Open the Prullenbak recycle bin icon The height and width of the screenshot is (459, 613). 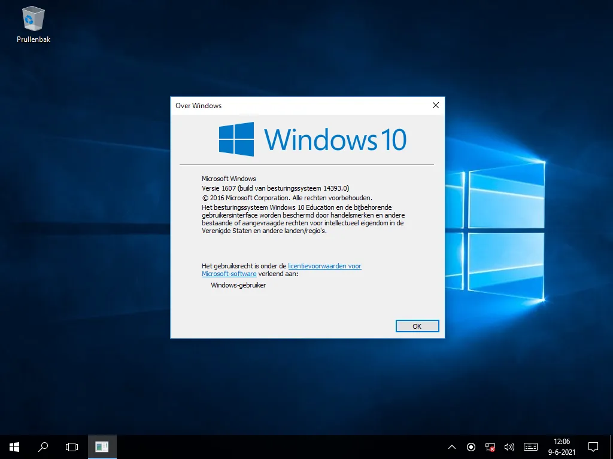[x=34, y=24]
